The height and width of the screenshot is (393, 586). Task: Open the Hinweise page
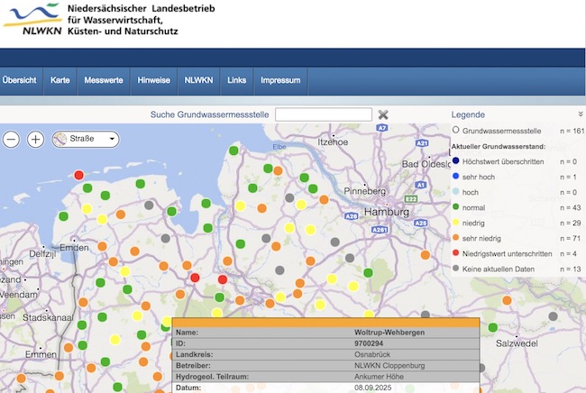pos(153,80)
